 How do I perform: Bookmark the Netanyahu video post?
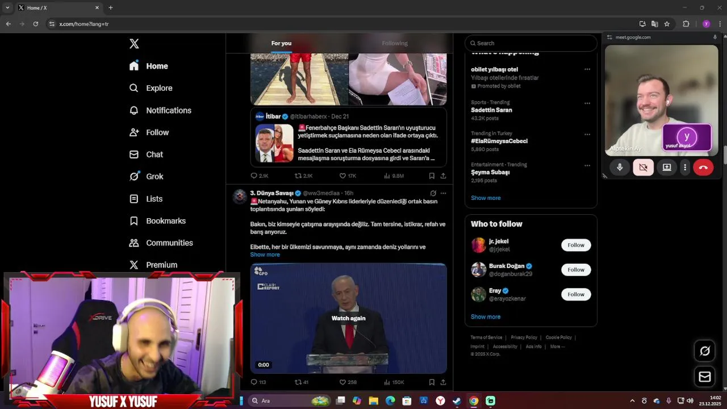pyautogui.click(x=432, y=382)
